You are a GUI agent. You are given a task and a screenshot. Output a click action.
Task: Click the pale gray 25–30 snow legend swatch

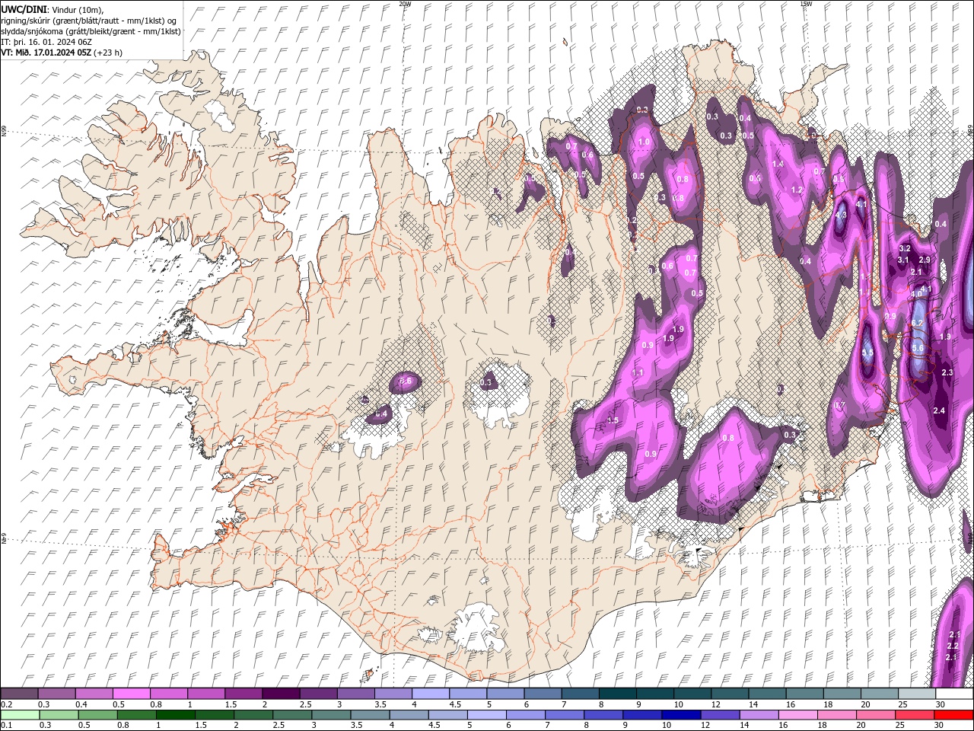click(918, 694)
